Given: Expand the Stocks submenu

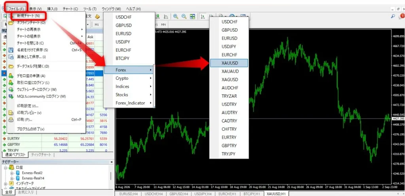Looking at the screenshot, I should [129, 95].
